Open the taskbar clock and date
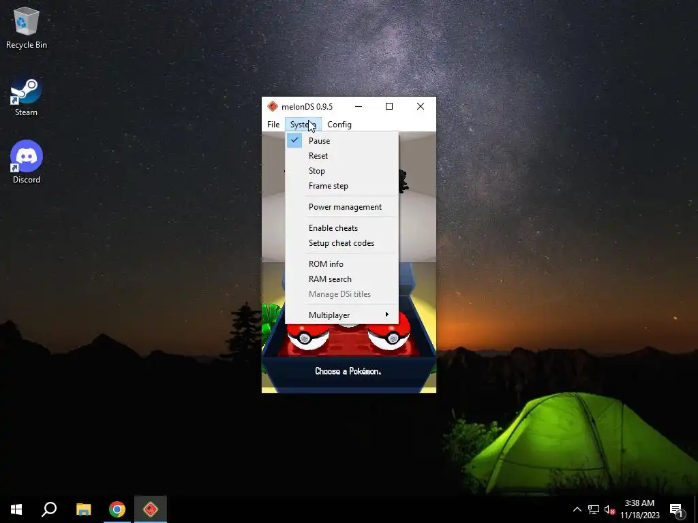Screen dimensions: 698x523 639,509
